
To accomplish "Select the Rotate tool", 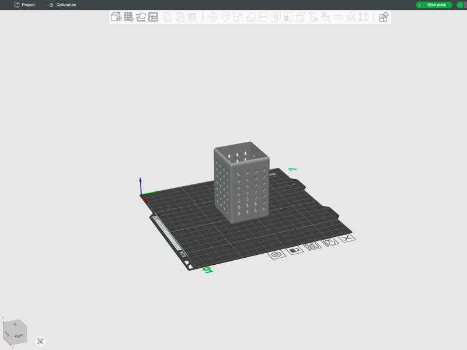I will (x=225, y=18).
